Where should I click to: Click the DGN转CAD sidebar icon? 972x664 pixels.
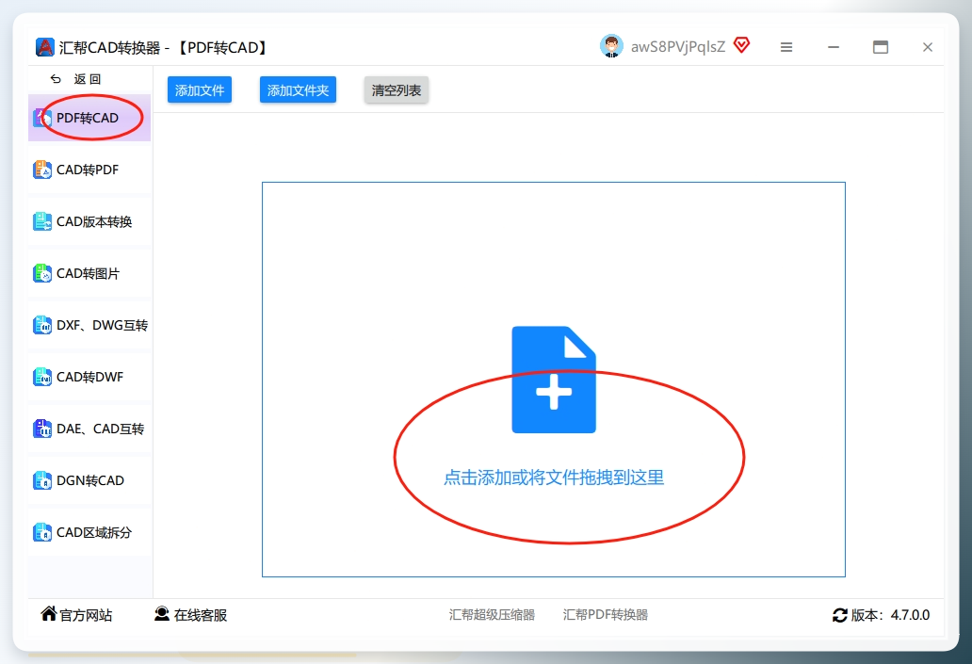[42, 480]
